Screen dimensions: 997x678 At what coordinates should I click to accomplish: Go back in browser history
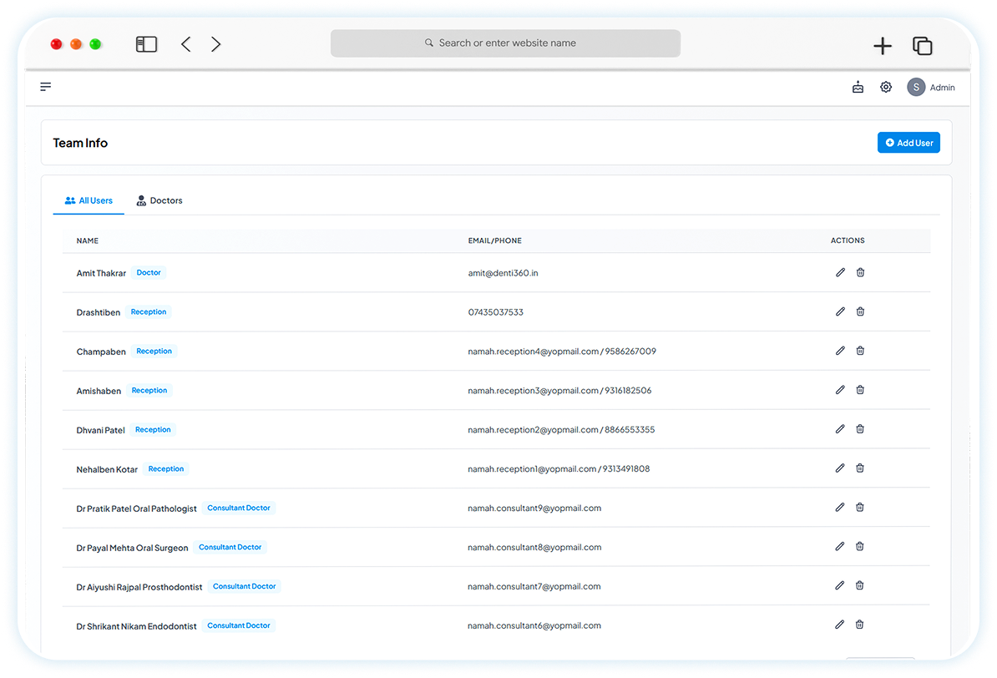[185, 44]
